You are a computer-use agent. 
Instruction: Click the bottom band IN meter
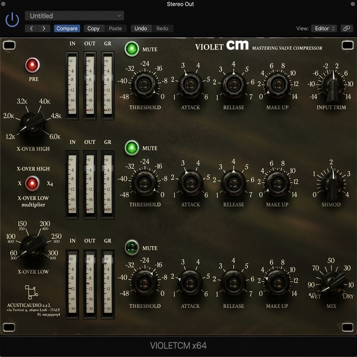72,284
